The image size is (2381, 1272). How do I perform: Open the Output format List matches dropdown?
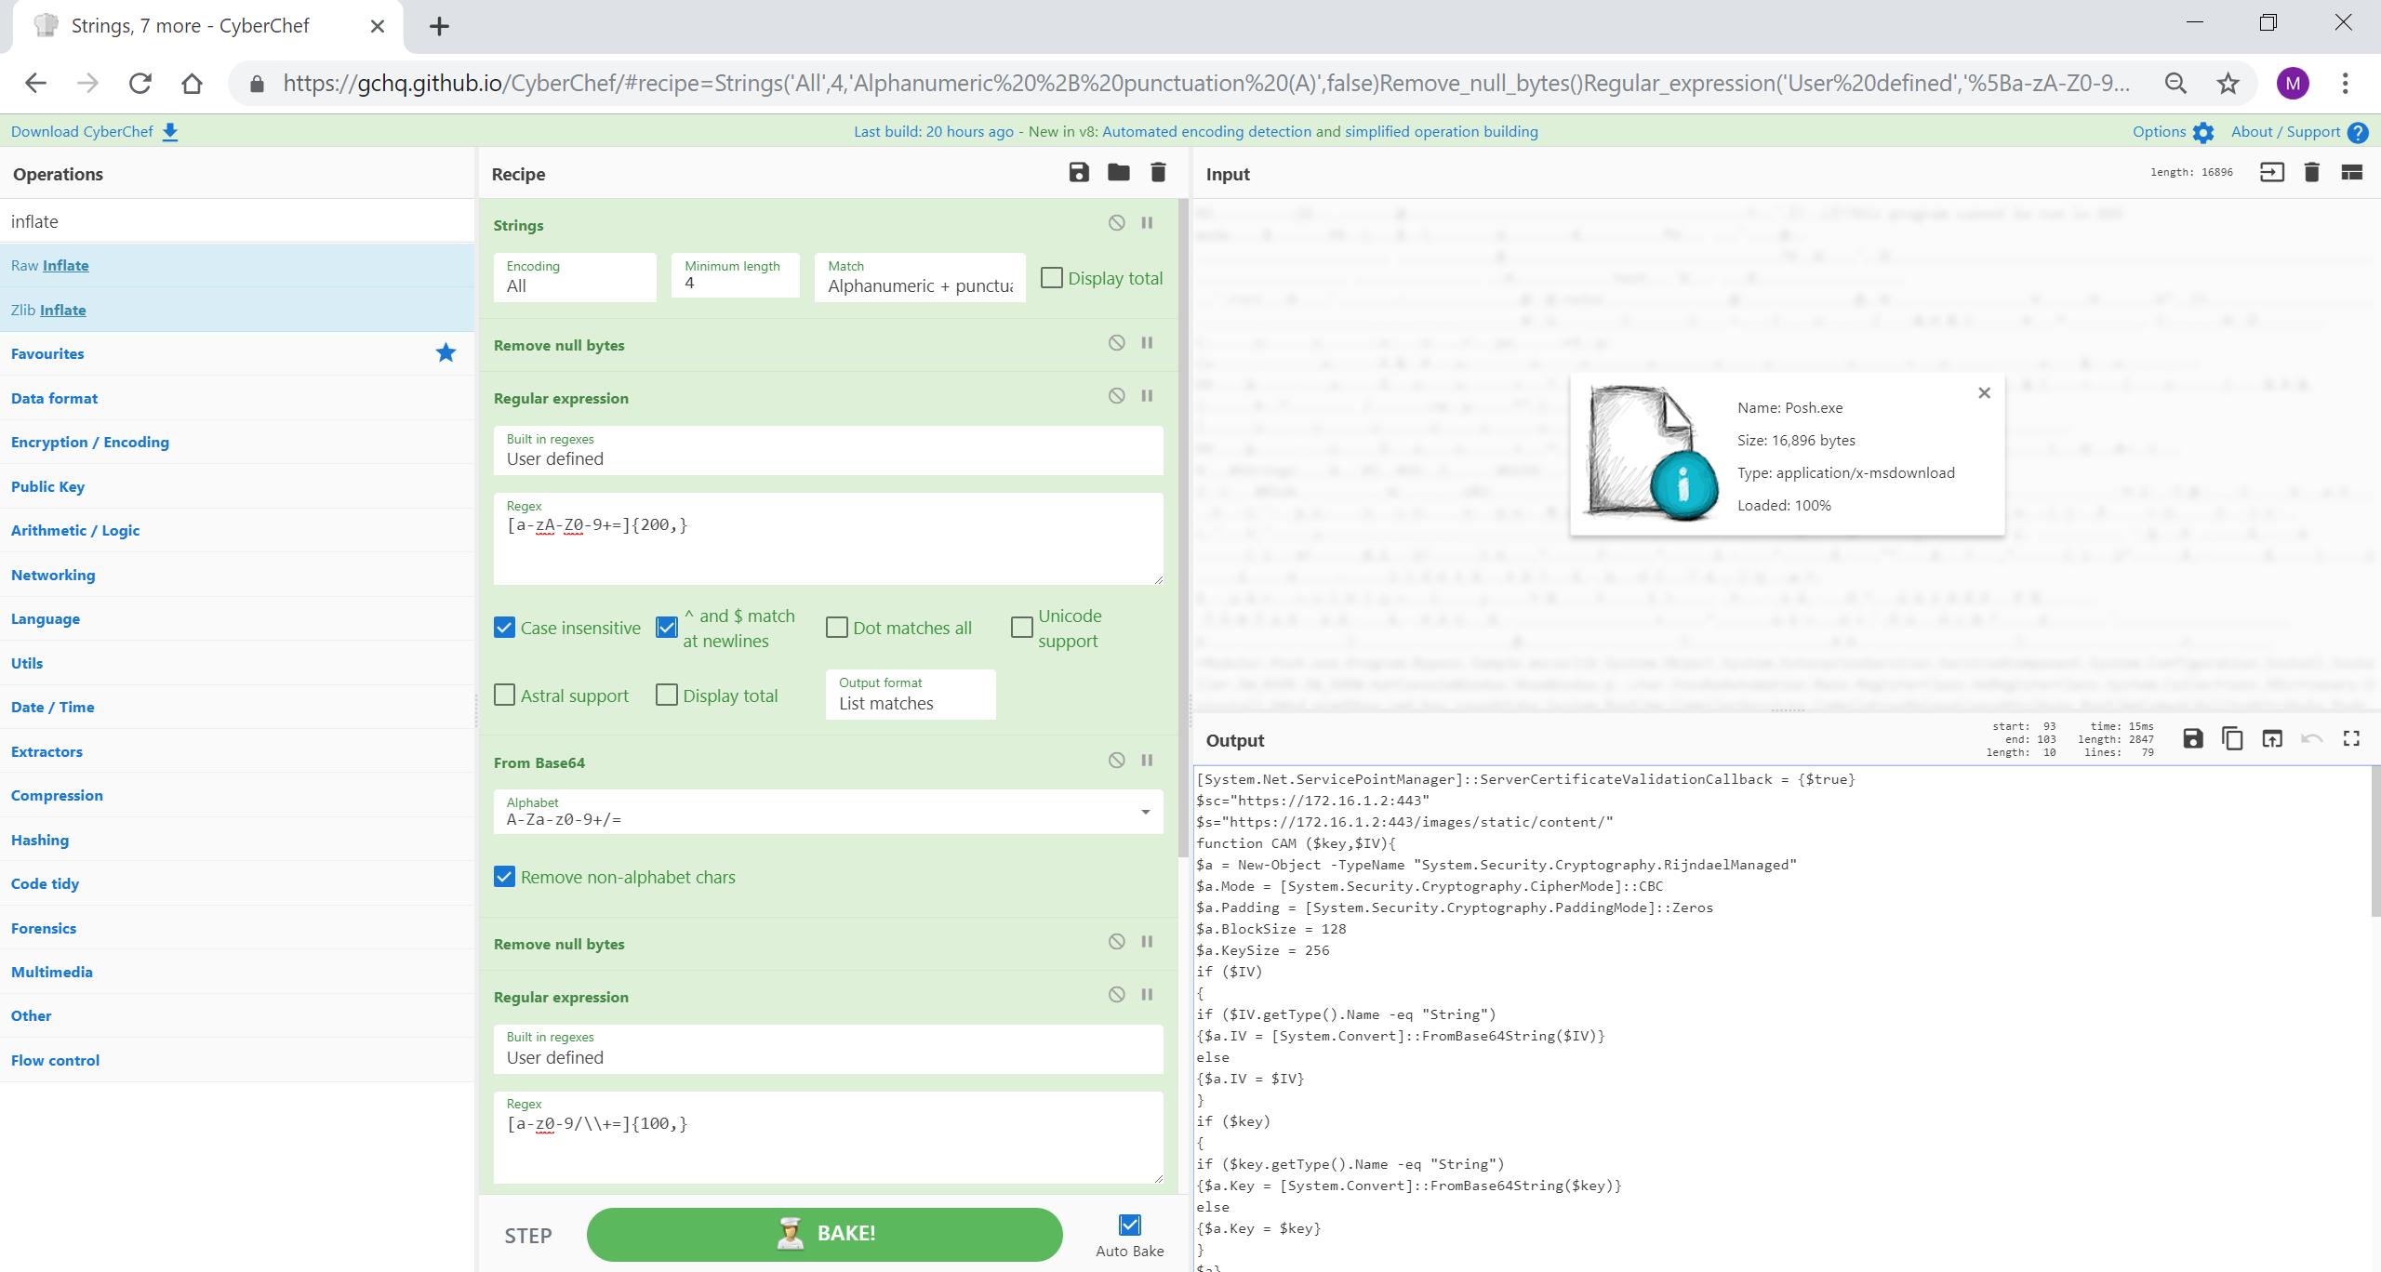coord(910,695)
